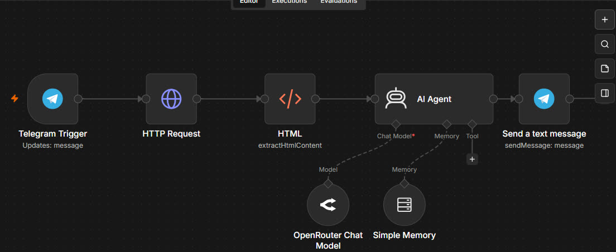Click the add node plus button
This screenshot has width=616, height=252.
pyautogui.click(x=605, y=20)
